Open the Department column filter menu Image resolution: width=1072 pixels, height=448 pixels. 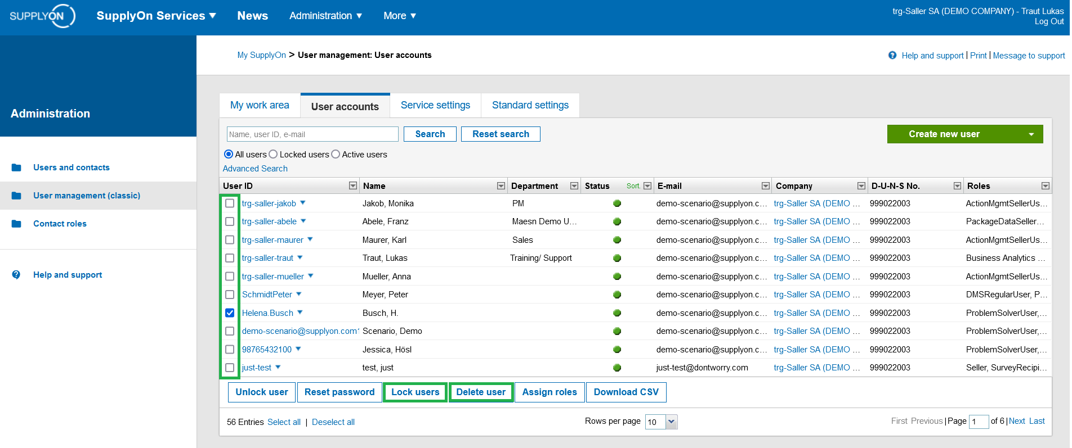coord(574,186)
